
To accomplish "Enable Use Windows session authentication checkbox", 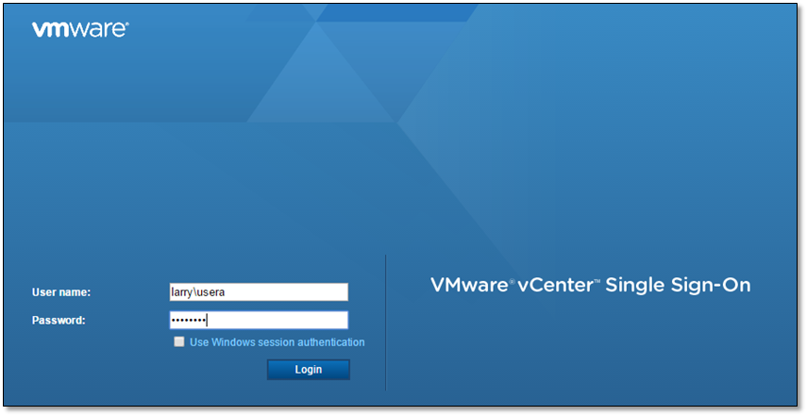I will click(178, 342).
